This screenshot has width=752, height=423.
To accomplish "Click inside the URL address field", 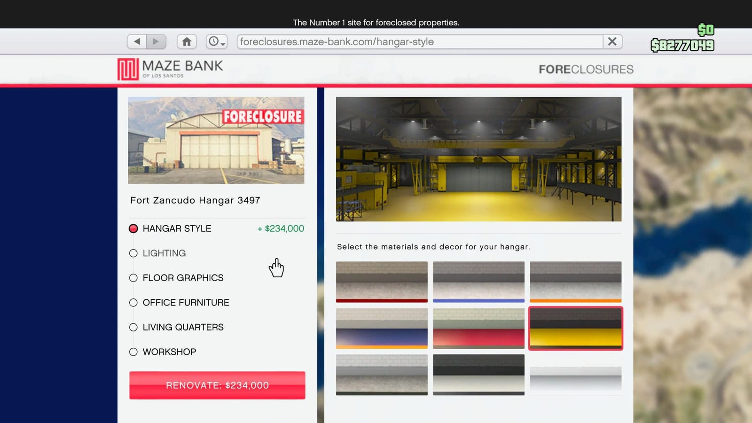I will (418, 41).
